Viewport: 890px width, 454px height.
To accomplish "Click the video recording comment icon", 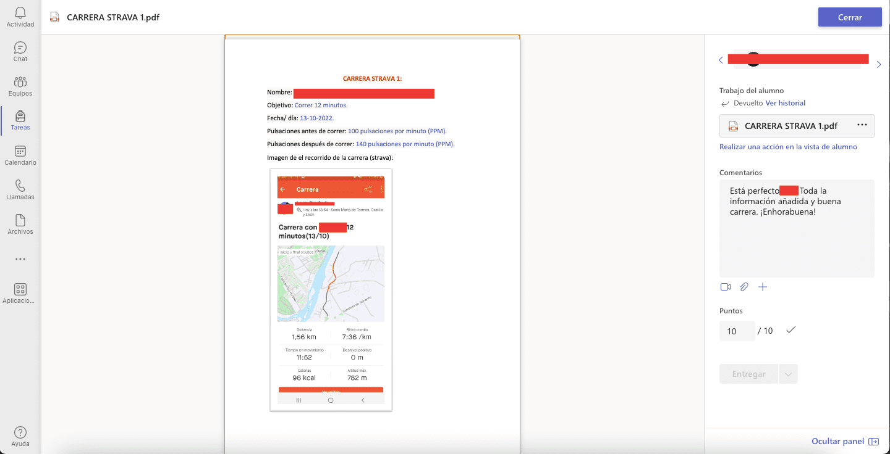I will click(726, 287).
